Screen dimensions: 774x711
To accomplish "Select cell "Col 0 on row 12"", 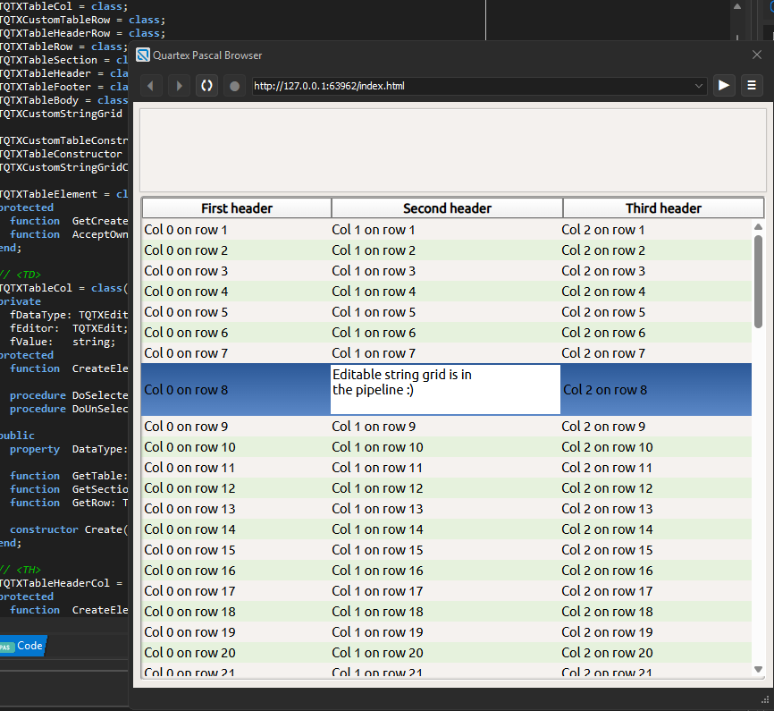I will coord(190,488).
